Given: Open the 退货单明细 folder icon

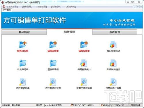Looking at the screenshot, I should pos(53,63).
